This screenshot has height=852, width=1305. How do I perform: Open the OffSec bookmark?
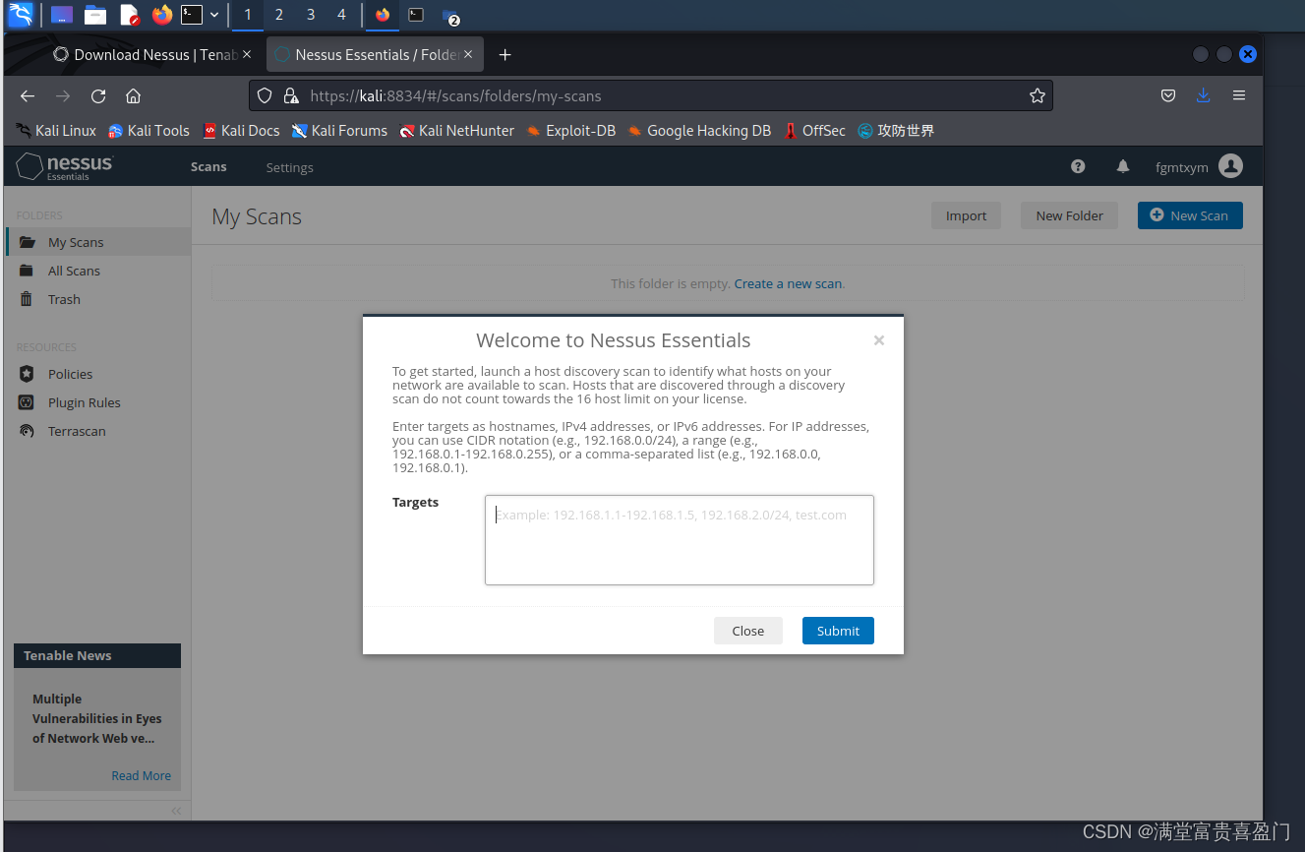814,131
